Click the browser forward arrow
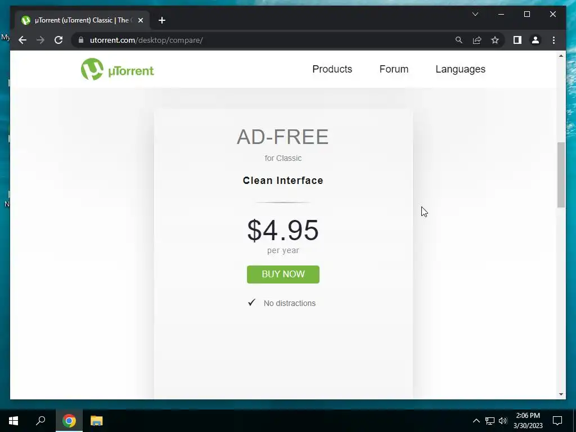Image resolution: width=576 pixels, height=432 pixels. click(x=40, y=40)
